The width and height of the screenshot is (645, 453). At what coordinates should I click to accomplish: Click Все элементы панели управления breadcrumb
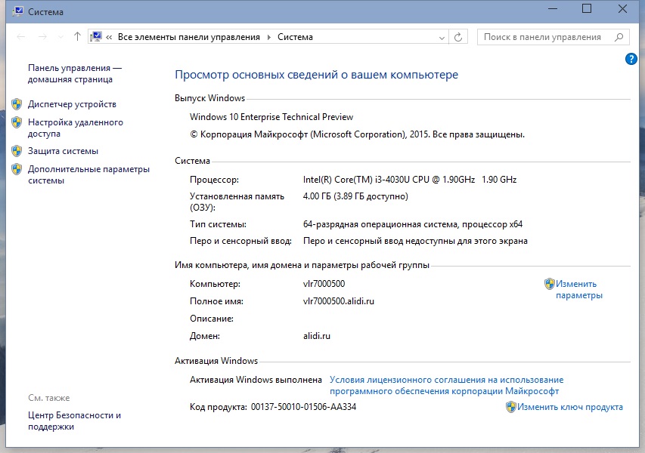click(189, 37)
